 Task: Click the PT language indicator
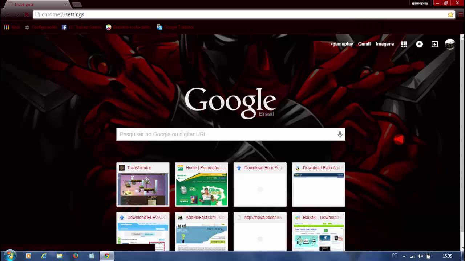(x=395, y=256)
